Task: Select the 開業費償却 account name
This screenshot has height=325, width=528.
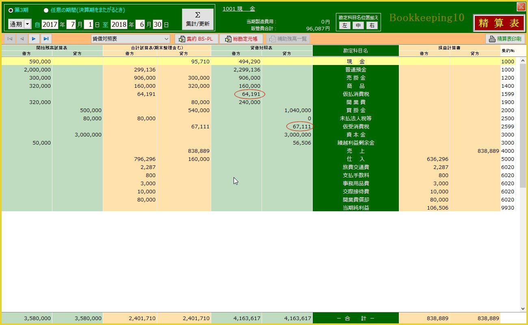Action: 356,199
